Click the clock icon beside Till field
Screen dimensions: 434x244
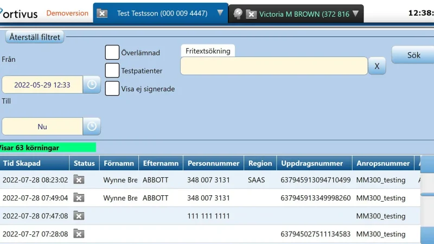click(92, 126)
